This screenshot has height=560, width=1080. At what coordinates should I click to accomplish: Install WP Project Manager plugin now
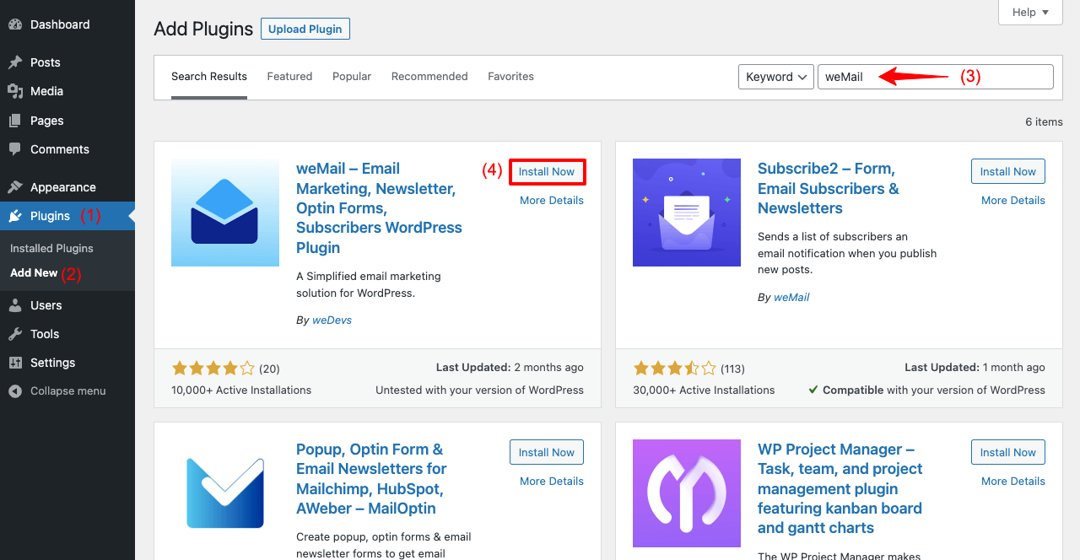pos(1008,452)
